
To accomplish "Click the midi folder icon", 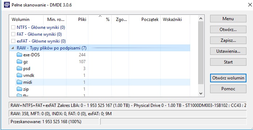I will click(x=19, y=82).
